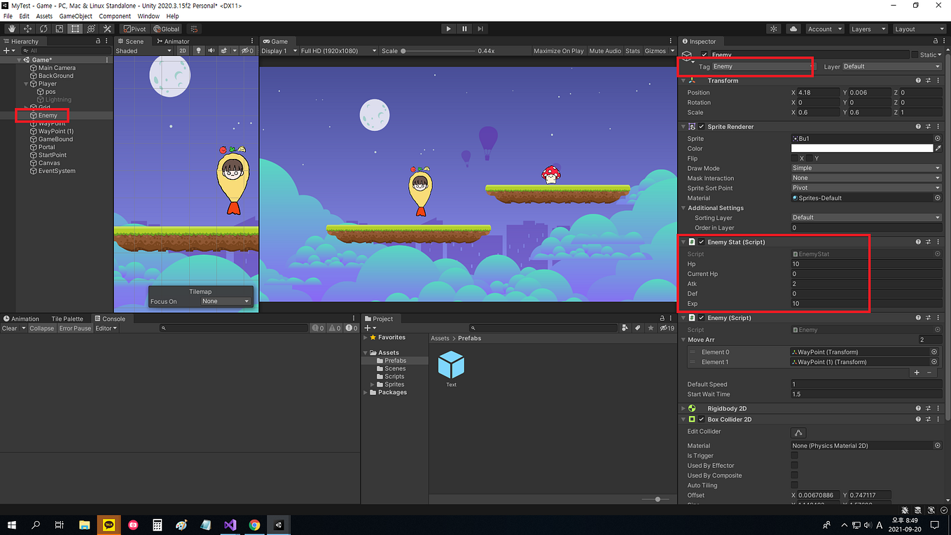
Task: Open the Full HD resolution dropdown
Action: click(x=339, y=50)
